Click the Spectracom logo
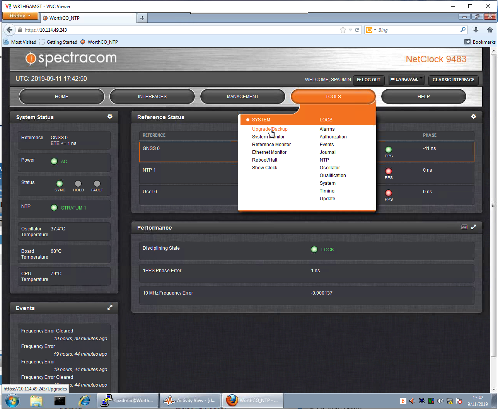Screen dimensions: 498x409 (71, 58)
